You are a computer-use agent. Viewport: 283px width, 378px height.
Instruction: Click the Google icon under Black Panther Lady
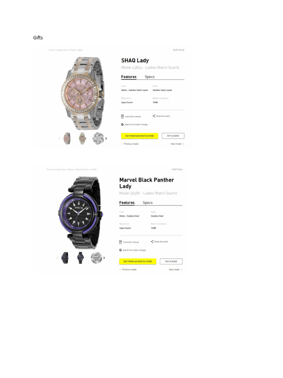coord(120,250)
